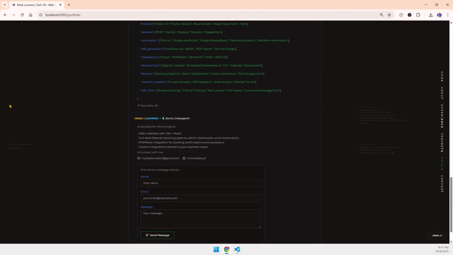Switch to Chrome in the taskbar
Screen dimensions: 453x255
[x=226, y=250]
